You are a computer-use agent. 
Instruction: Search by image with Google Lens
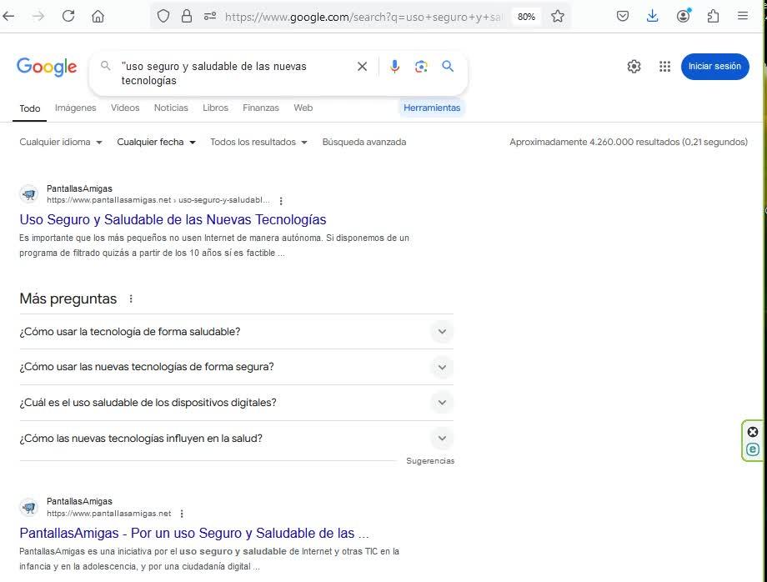(x=421, y=67)
